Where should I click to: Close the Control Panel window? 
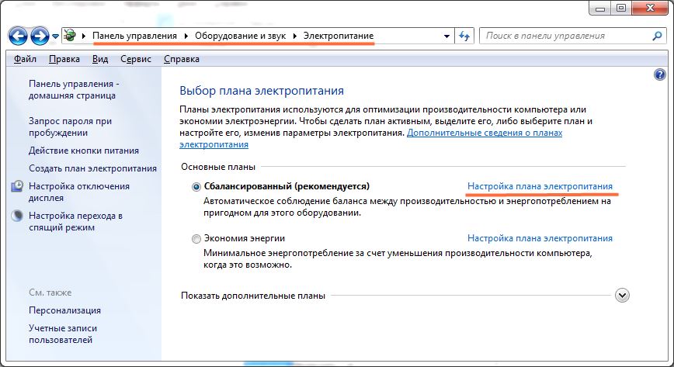650,9
